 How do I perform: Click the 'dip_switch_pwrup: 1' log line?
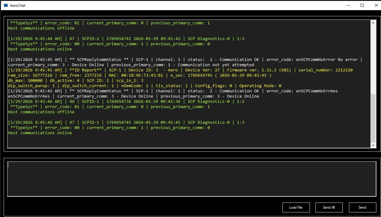tap(145, 86)
